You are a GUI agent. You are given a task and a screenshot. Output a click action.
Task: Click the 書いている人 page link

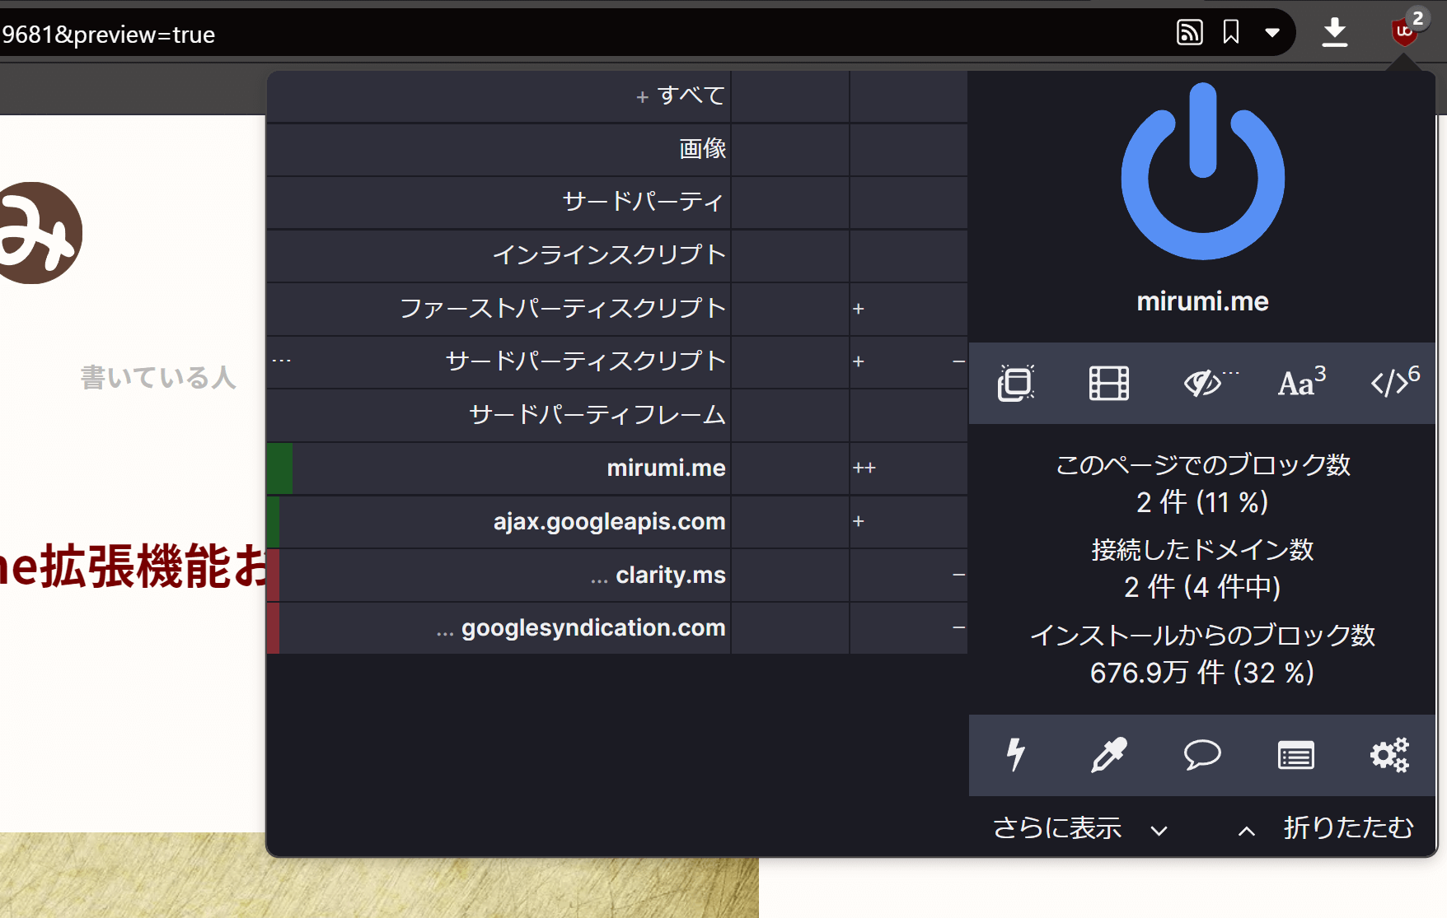point(158,377)
